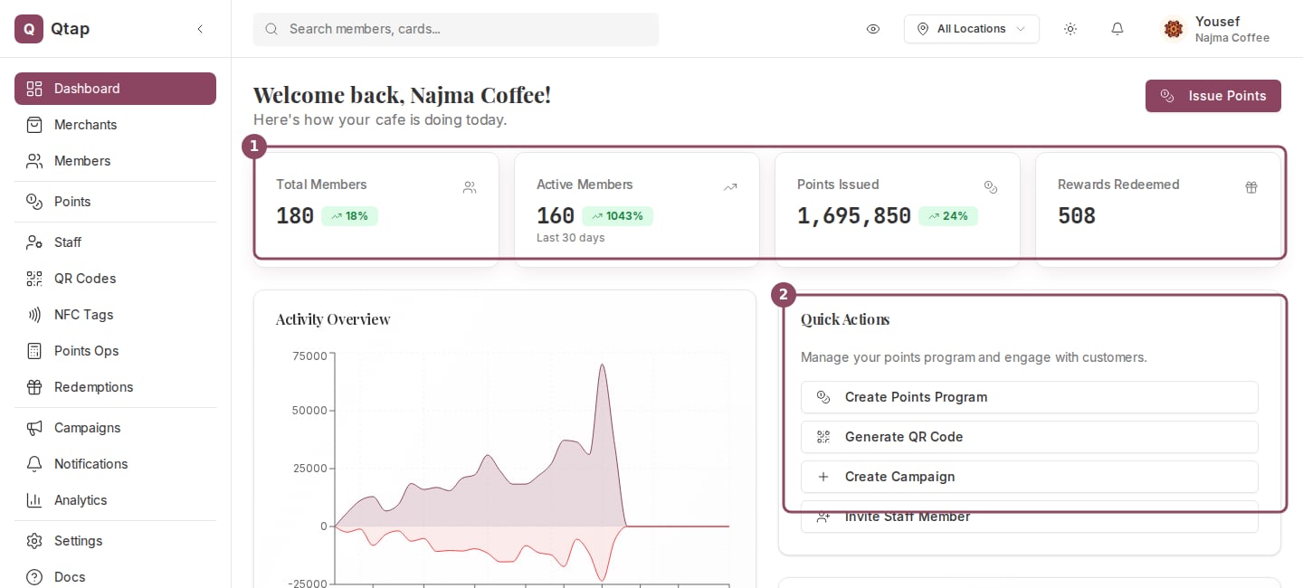Click the Invite Staff Member button

tap(1030, 517)
